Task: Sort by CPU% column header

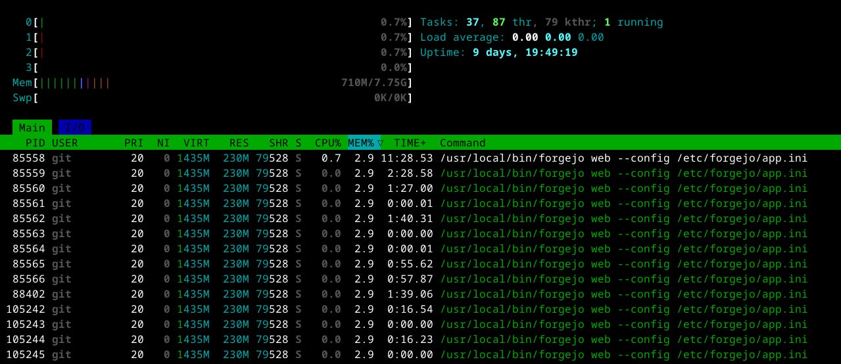Action: click(x=327, y=143)
